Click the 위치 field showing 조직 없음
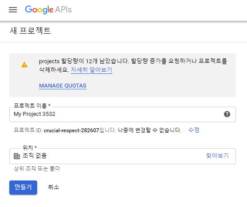The image size is (247, 207). click(x=123, y=156)
